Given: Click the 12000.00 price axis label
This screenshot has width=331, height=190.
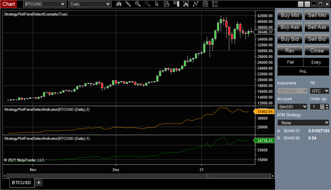Looking at the screenshot, I should click(x=265, y=103).
